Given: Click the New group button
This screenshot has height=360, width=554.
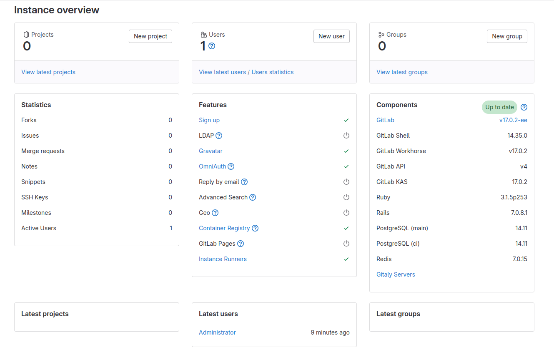Looking at the screenshot, I should [x=507, y=36].
